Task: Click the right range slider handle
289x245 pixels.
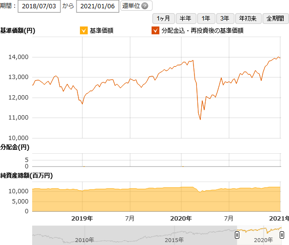Action: tap(282, 235)
